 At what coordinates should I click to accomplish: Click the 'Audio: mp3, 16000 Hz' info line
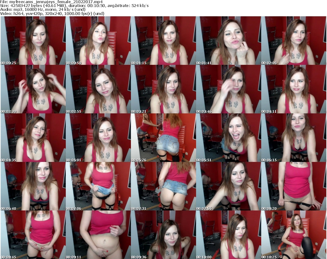pyautogui.click(x=43, y=9)
